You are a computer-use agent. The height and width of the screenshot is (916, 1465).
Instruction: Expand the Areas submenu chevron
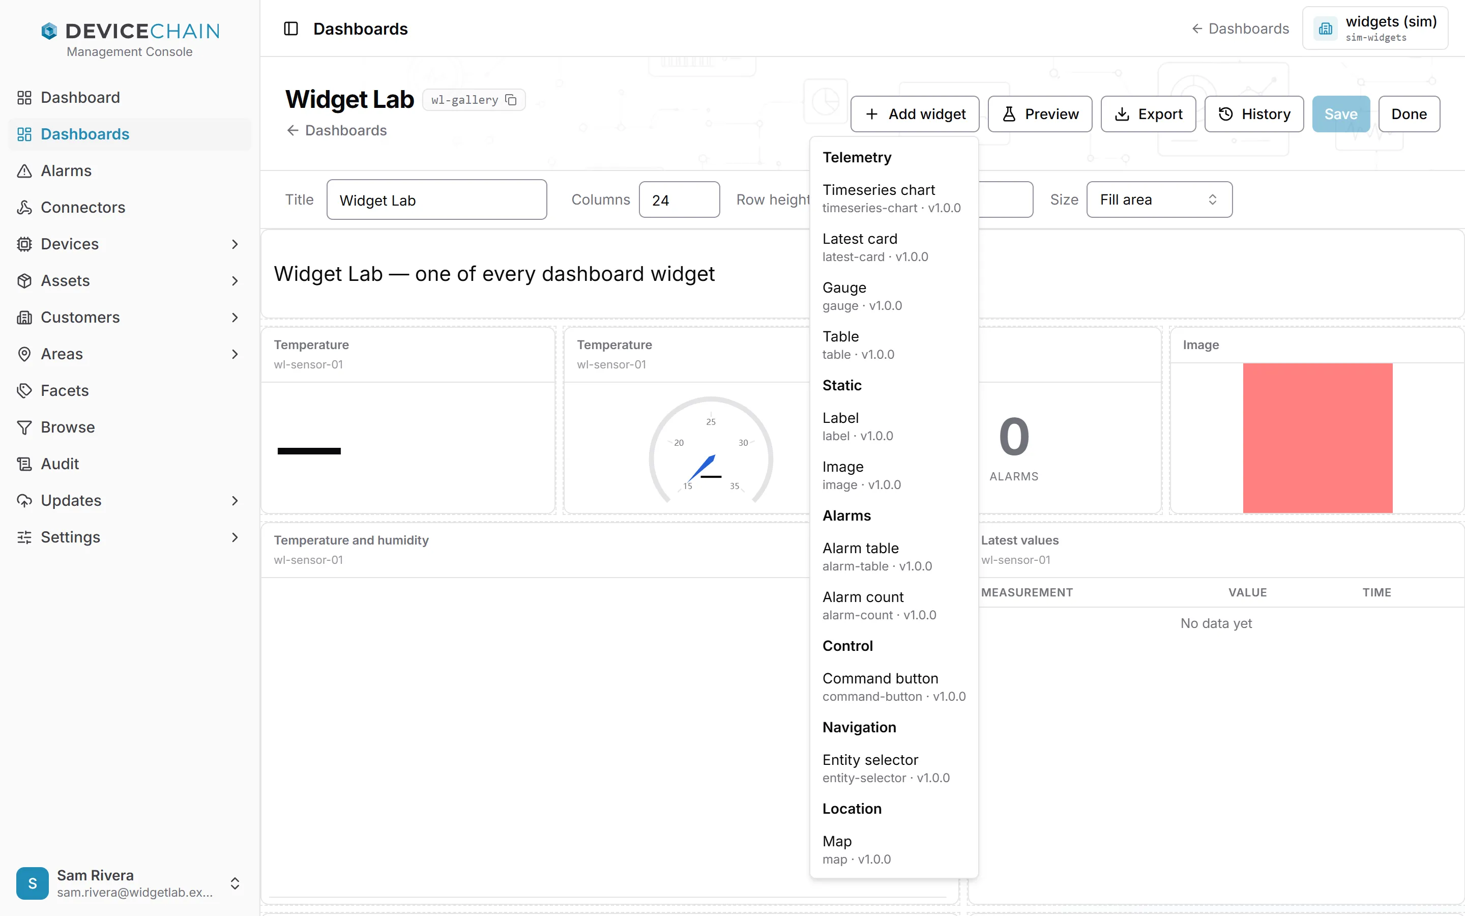point(235,354)
